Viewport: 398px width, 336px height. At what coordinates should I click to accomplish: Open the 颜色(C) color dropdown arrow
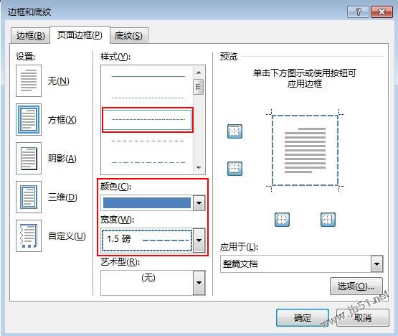pos(199,202)
